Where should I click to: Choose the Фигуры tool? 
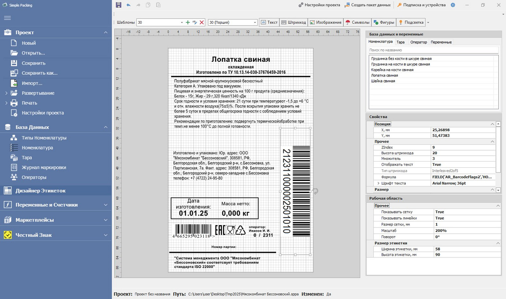[x=384, y=22]
